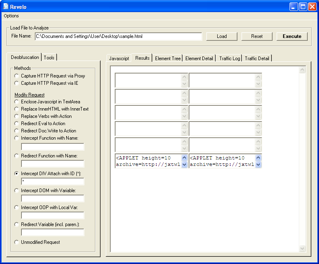Switch to the Tools tab
The width and height of the screenshot is (319, 264).
(x=49, y=58)
